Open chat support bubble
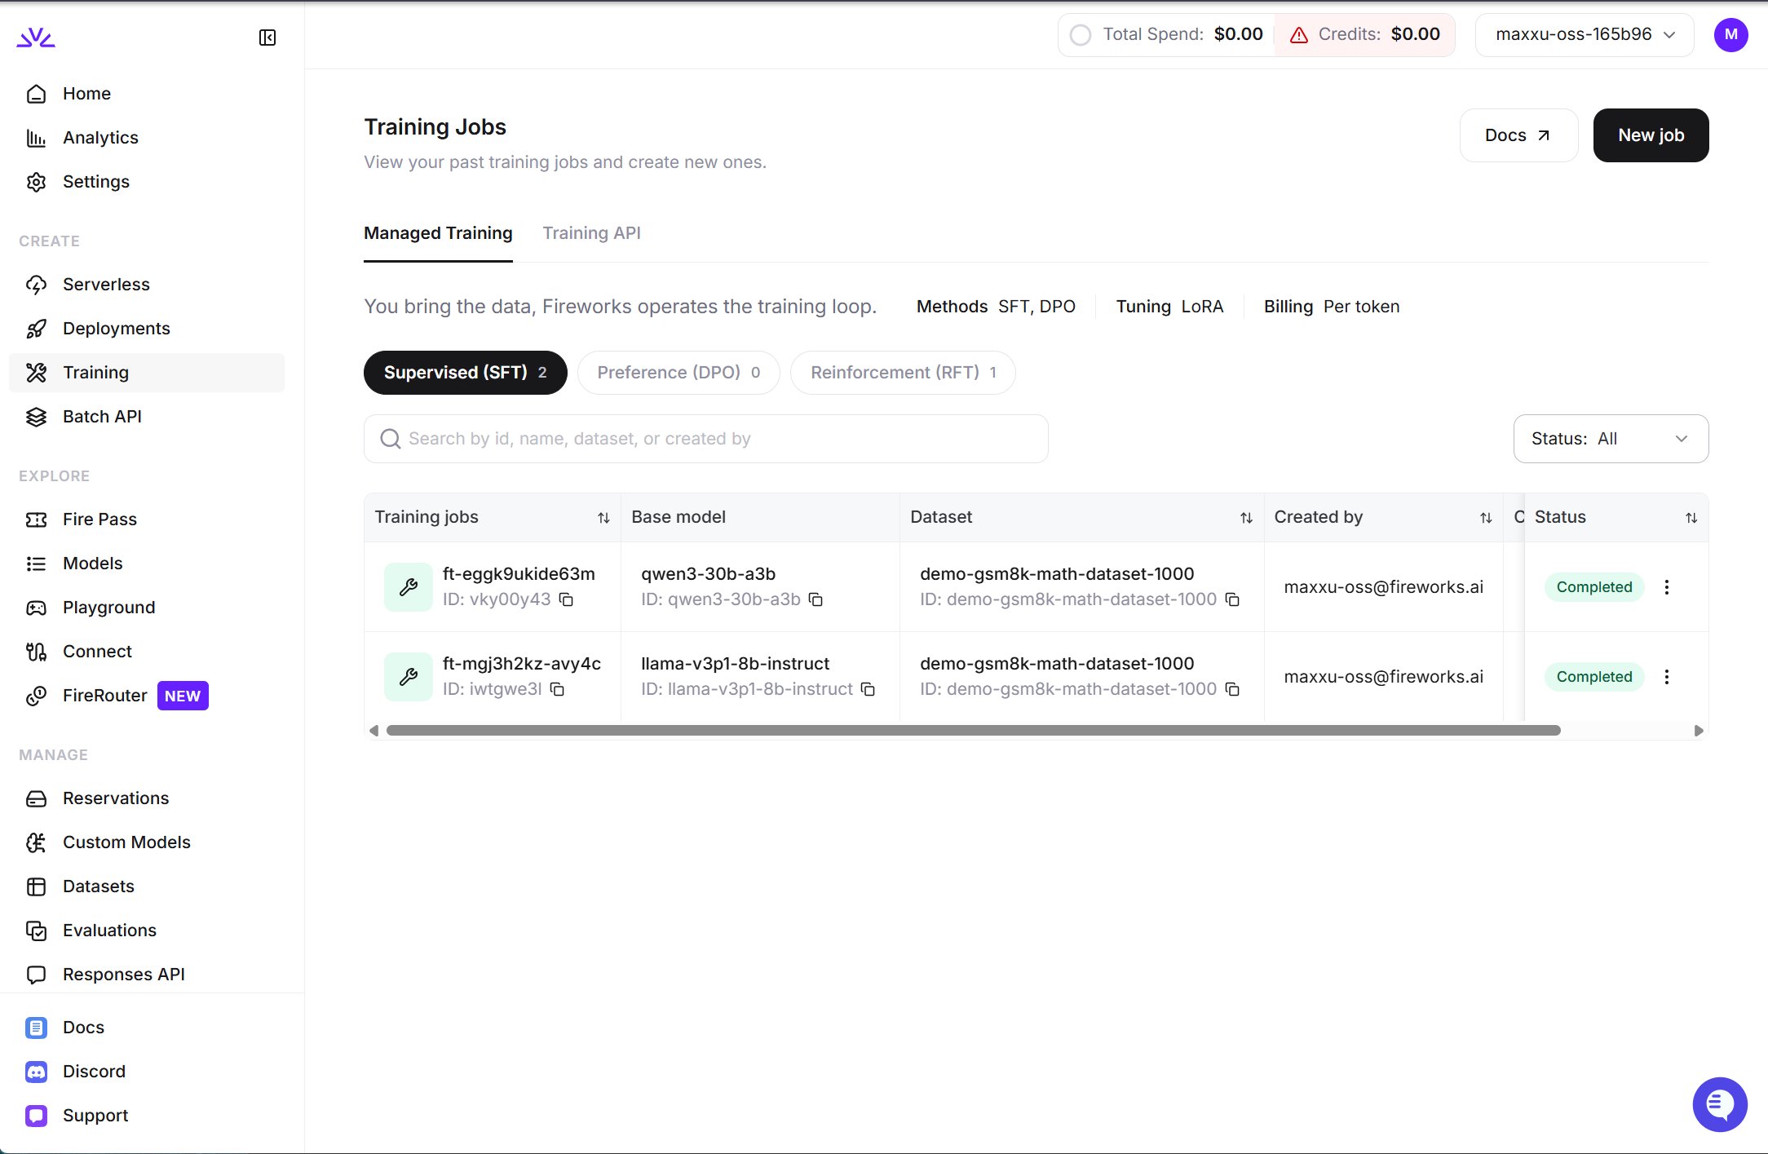The height and width of the screenshot is (1154, 1768). tap(1720, 1105)
